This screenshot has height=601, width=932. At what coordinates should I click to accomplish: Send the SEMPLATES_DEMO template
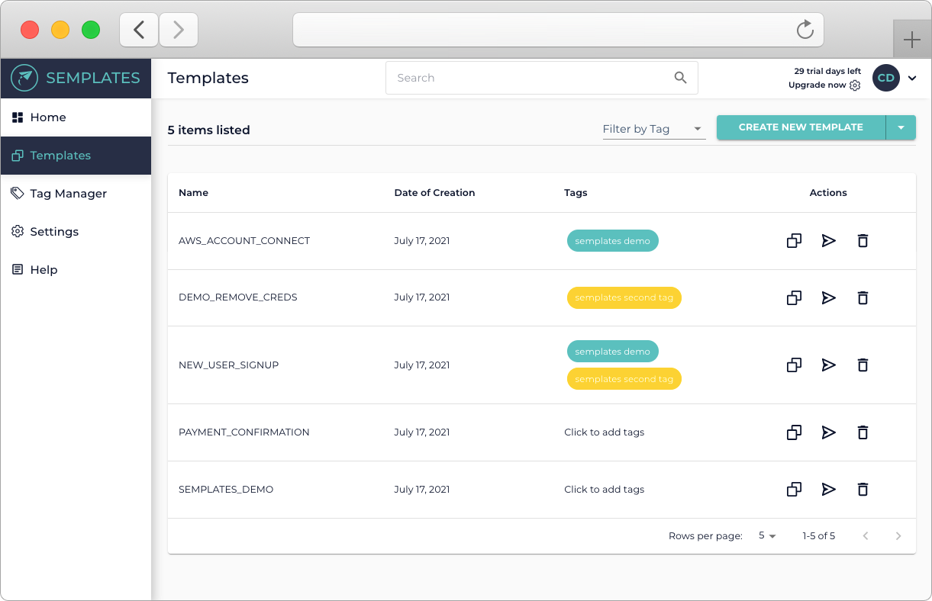point(828,490)
